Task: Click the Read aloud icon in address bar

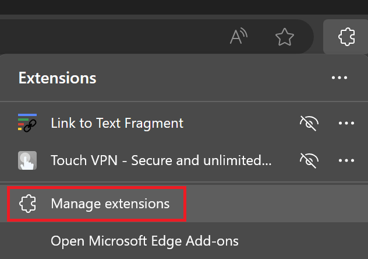Action: click(239, 37)
